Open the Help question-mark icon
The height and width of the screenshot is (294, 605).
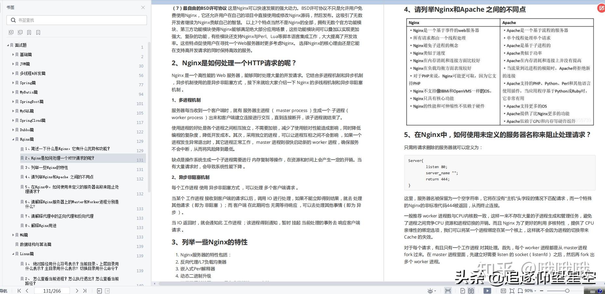(600, 290)
